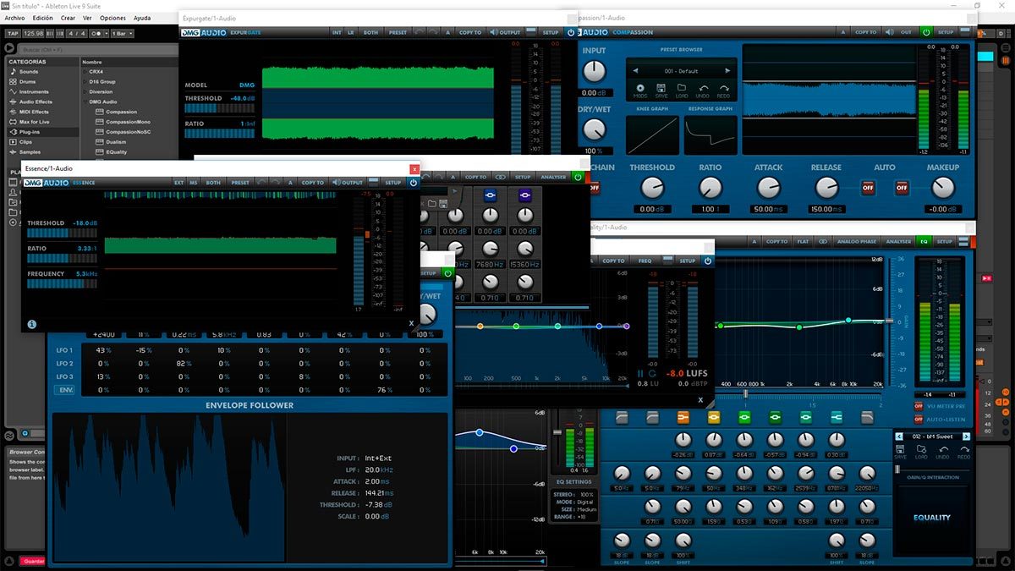The width and height of the screenshot is (1015, 571).
Task: Select previous preset in Compassion preset browser
Action: (636, 71)
